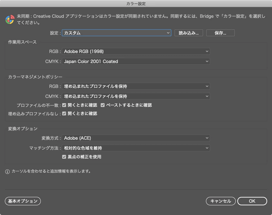Click the 保存... button
Screen dimensions: 272x215
click(220, 33)
